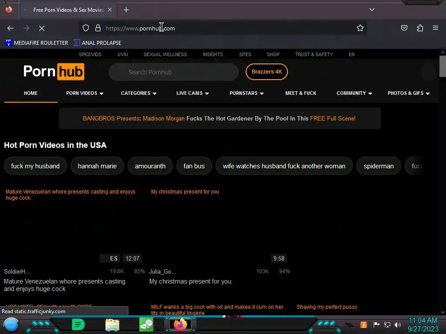Click the Firefox taskbar button
446x334 pixels.
(180, 324)
